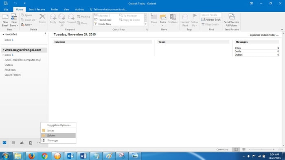The image size is (285, 160).
Task: Adjust the zoom slider
Action: point(262,149)
